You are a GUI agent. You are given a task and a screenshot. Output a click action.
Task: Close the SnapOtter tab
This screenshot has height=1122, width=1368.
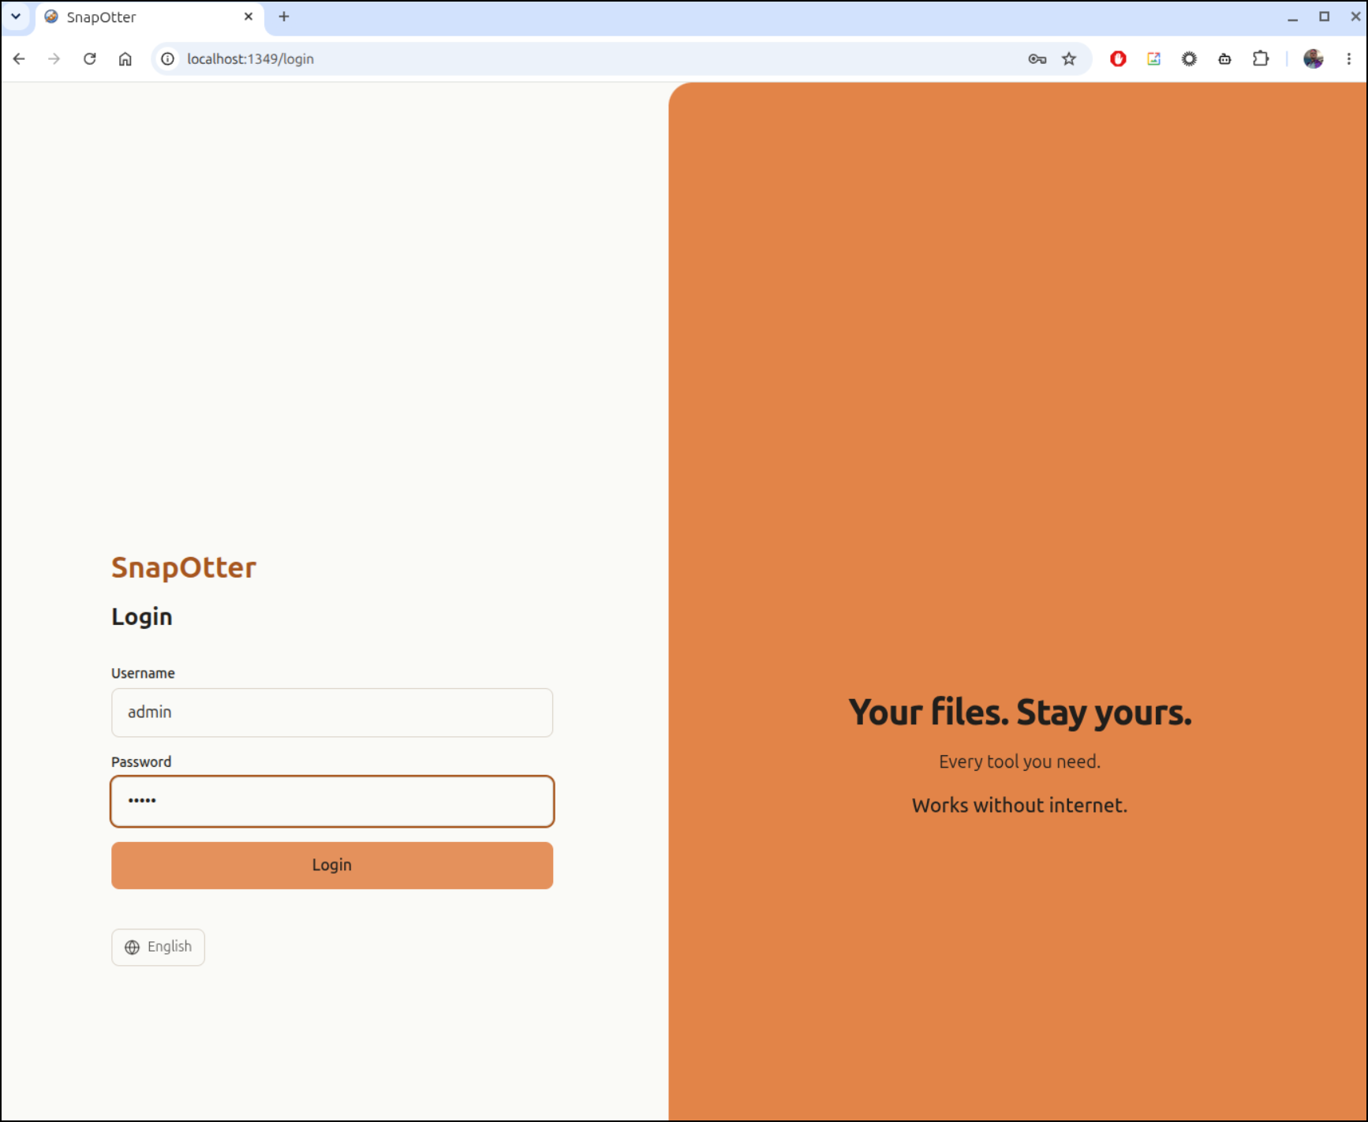[x=249, y=17]
